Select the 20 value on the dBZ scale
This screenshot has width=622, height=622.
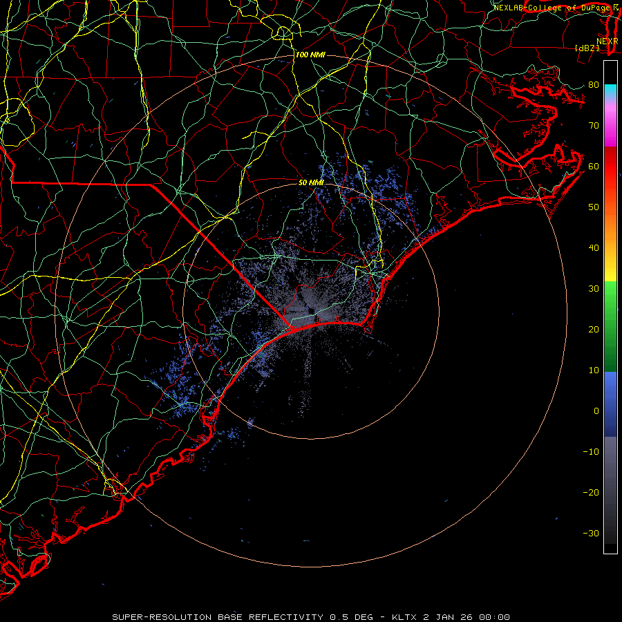pyautogui.click(x=594, y=330)
